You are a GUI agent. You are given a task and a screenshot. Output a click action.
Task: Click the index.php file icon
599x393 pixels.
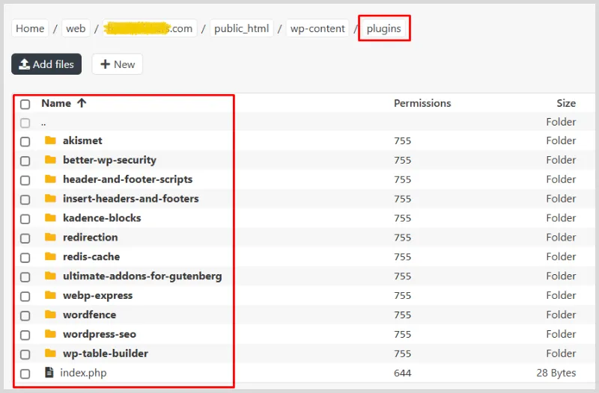pos(49,372)
